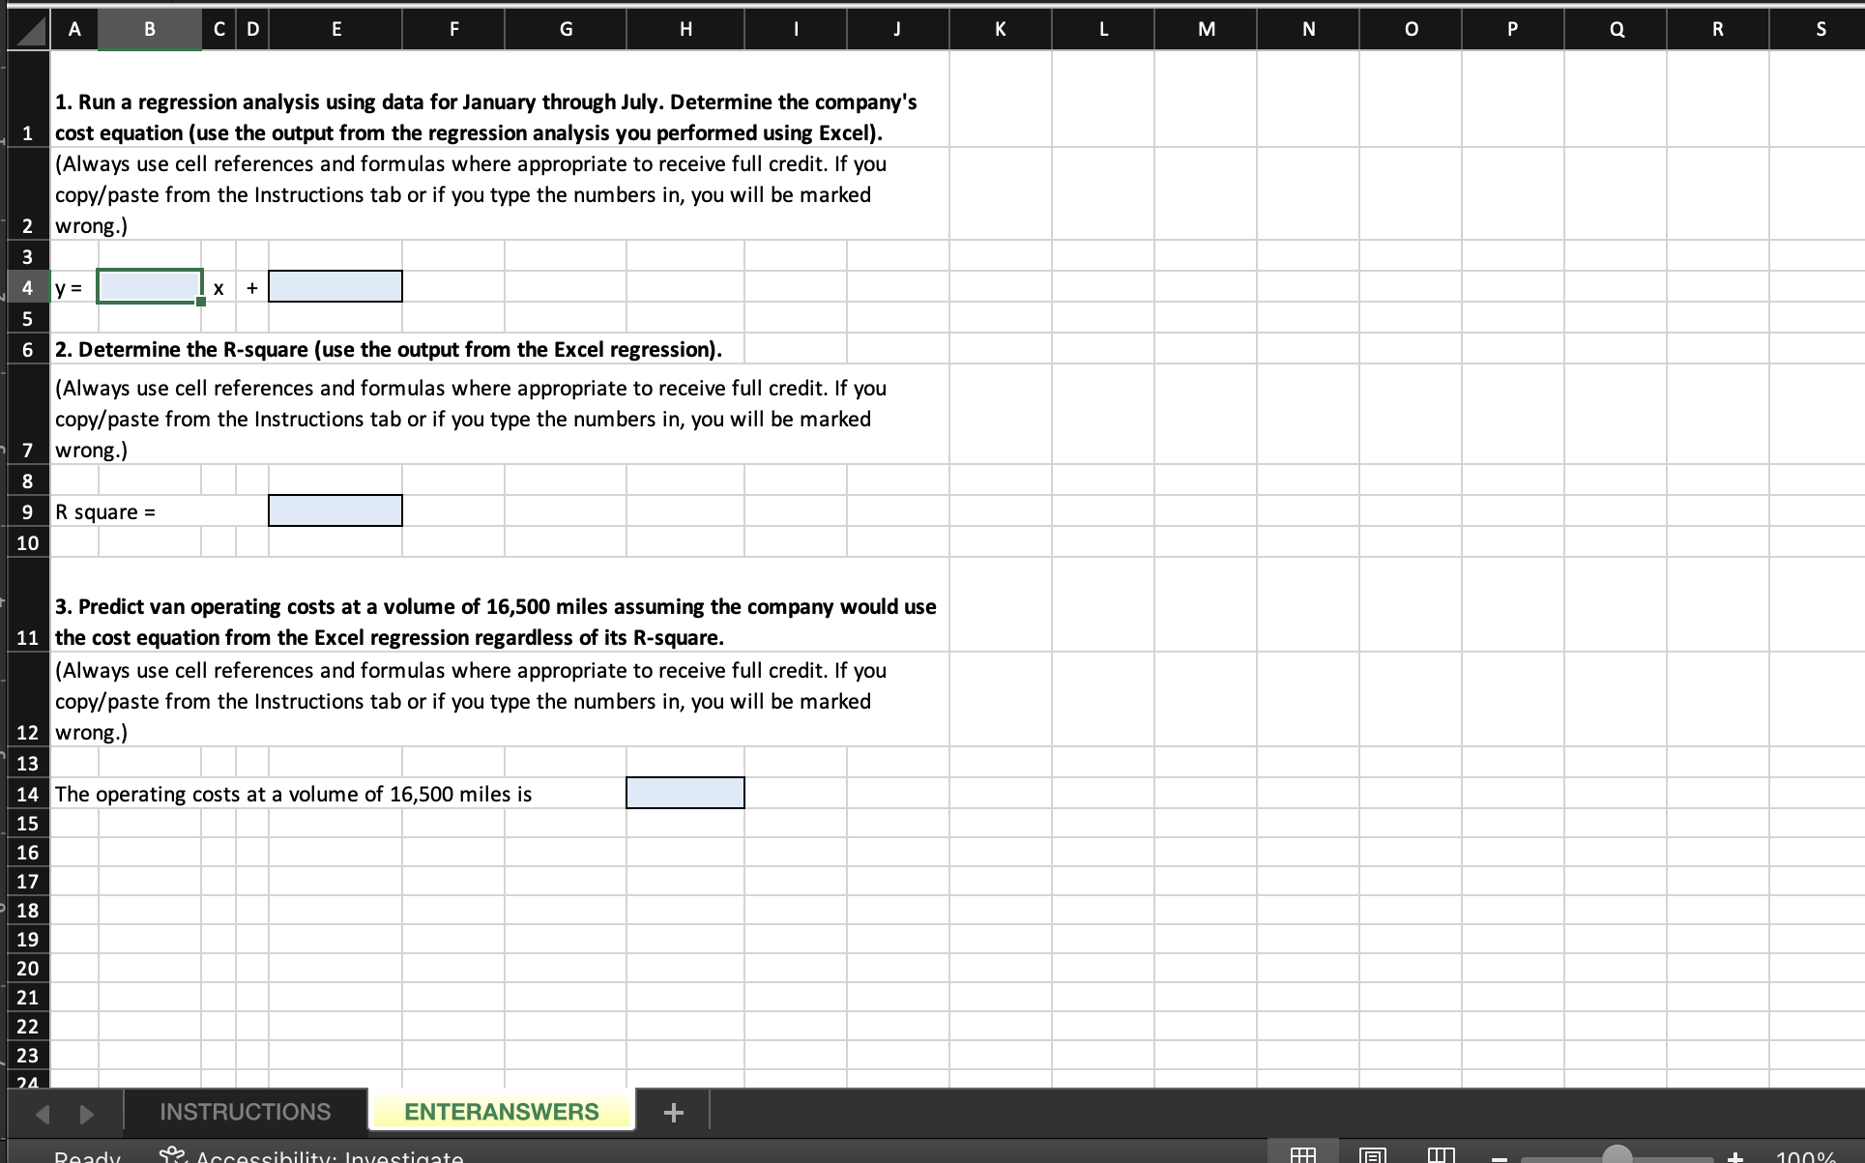Click the '+' label in row 4
The height and width of the screenshot is (1163, 1865).
(x=252, y=288)
